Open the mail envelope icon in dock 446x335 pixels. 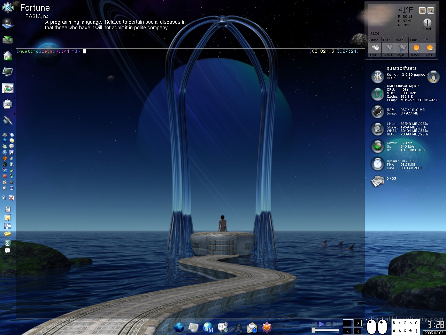252,328
